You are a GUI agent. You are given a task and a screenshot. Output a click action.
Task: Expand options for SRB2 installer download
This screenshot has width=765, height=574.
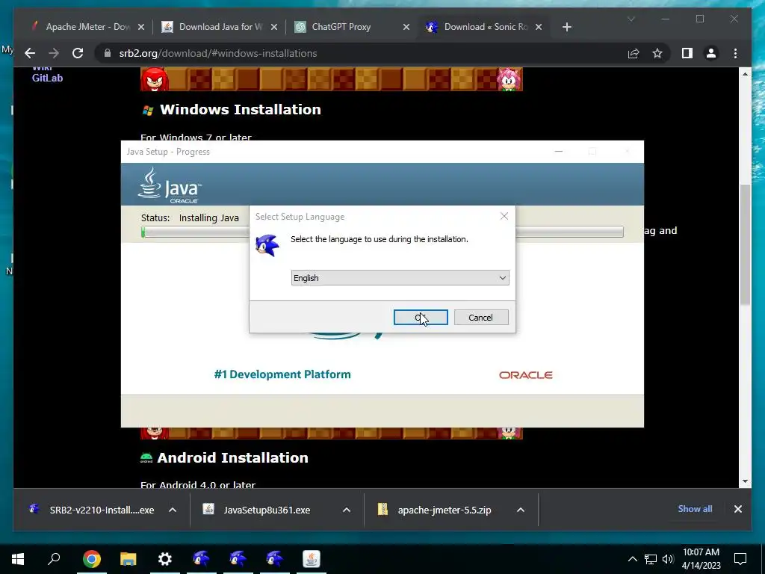(x=173, y=510)
